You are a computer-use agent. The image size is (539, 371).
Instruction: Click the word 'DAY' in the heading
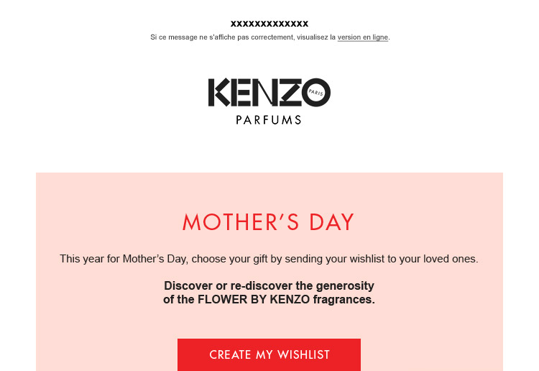pyautogui.click(x=331, y=222)
